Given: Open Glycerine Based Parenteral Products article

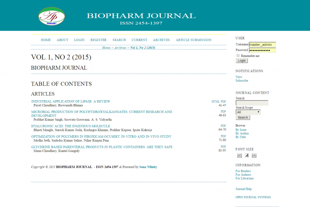Looking at the screenshot, I should coord(102,147).
